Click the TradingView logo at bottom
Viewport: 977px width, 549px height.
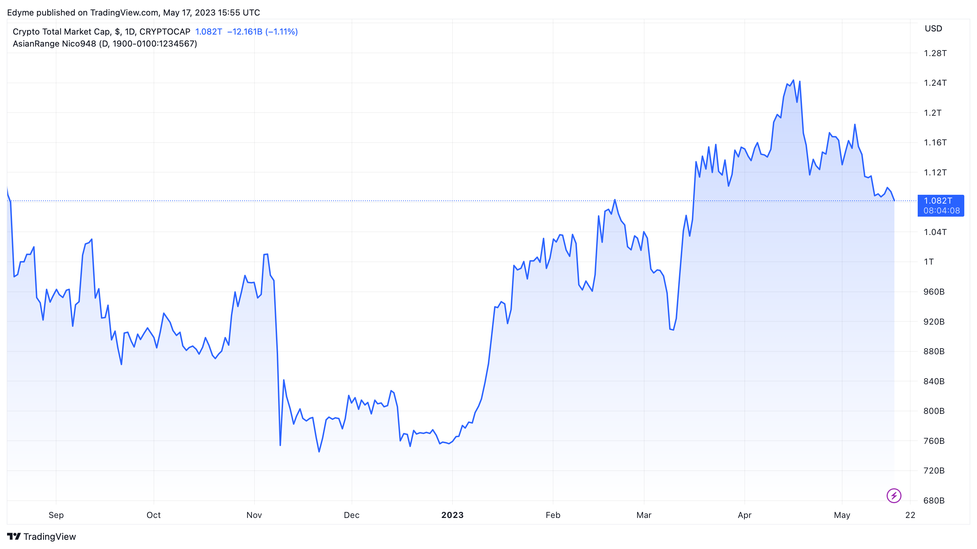[41, 537]
